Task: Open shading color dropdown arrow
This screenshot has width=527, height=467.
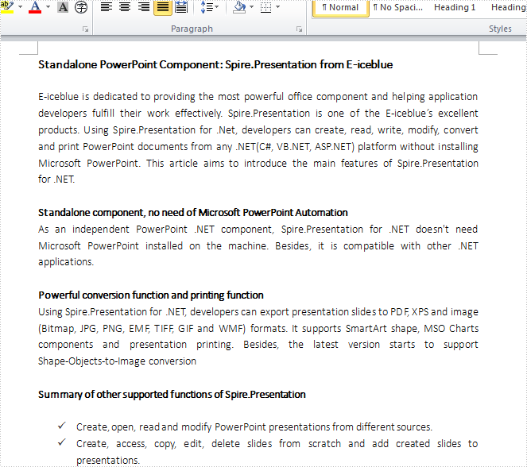Action: pos(251,7)
